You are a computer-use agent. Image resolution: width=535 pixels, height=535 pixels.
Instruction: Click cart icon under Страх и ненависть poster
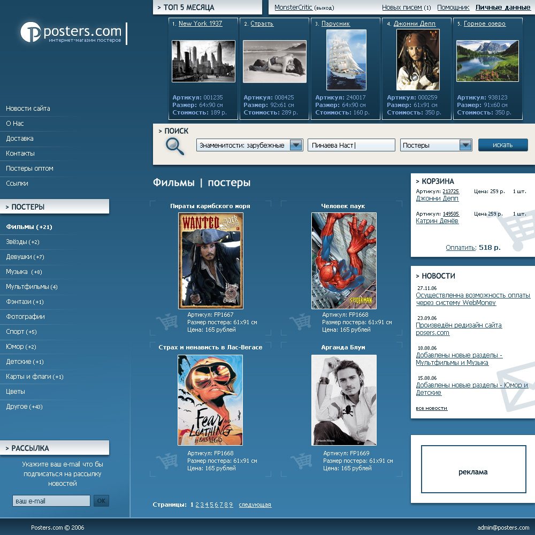tap(167, 461)
